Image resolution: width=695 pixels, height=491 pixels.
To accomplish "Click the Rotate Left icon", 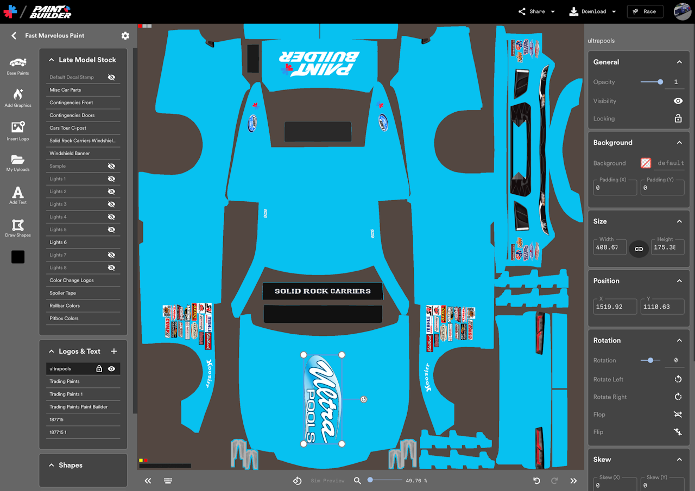I will [678, 379].
